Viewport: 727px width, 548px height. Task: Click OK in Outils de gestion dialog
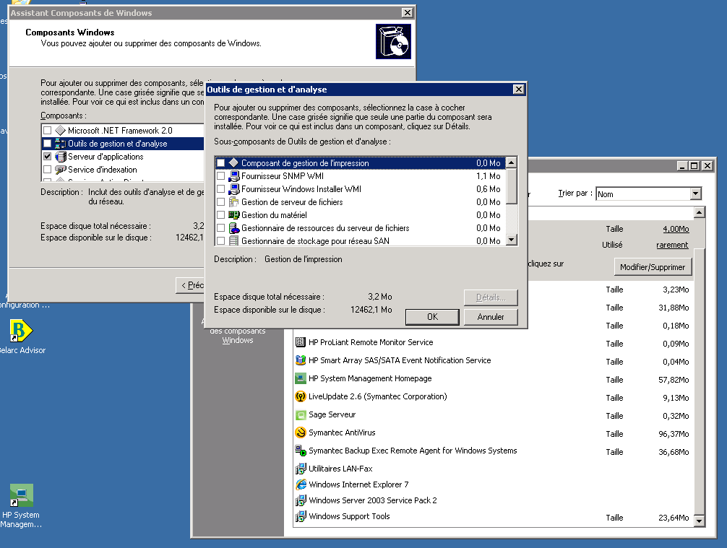click(432, 317)
